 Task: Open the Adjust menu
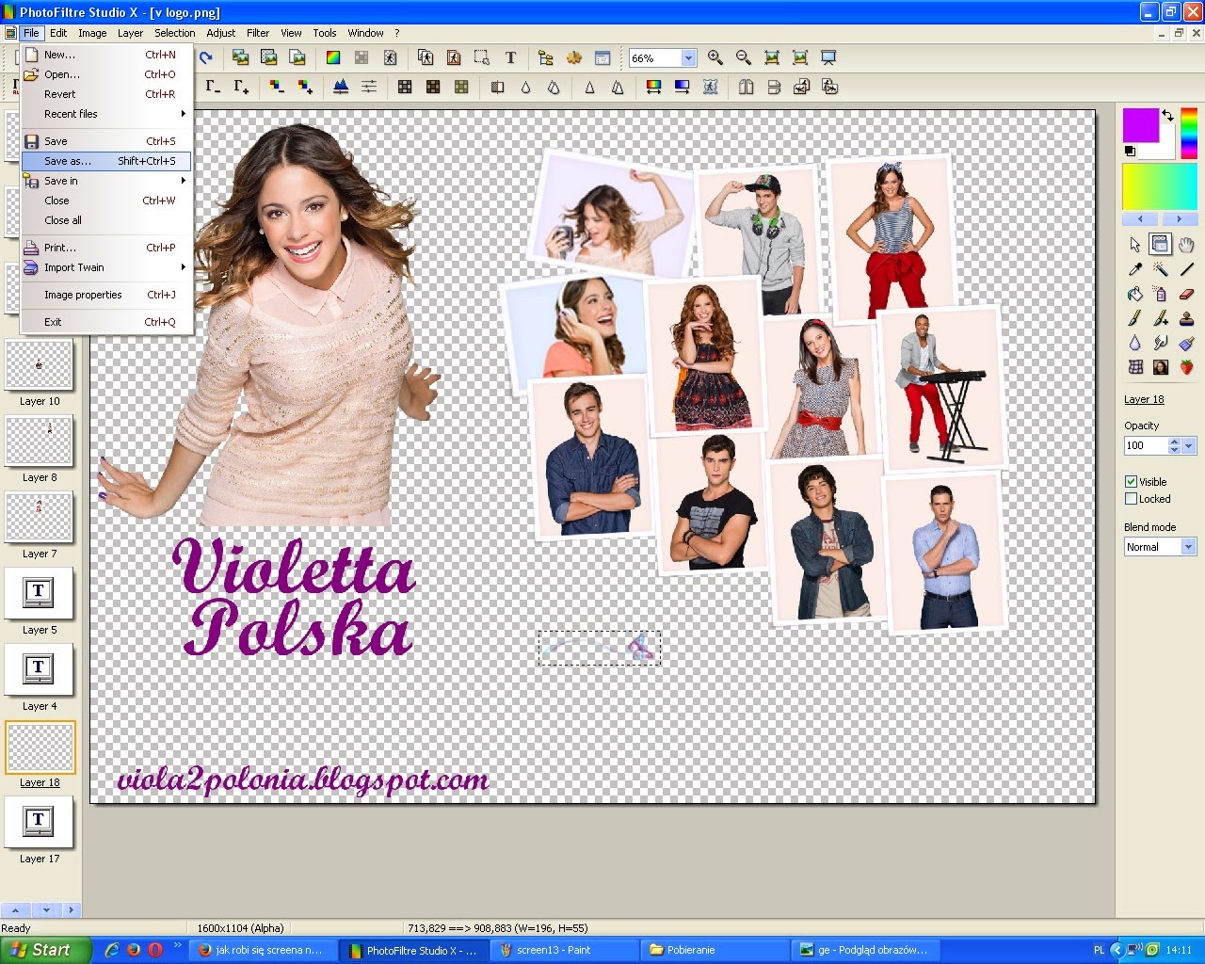(220, 33)
